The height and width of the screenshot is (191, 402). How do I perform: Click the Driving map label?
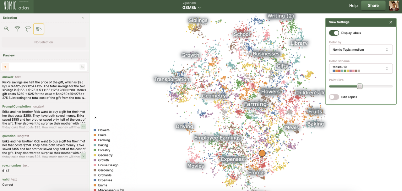(x=184, y=127)
